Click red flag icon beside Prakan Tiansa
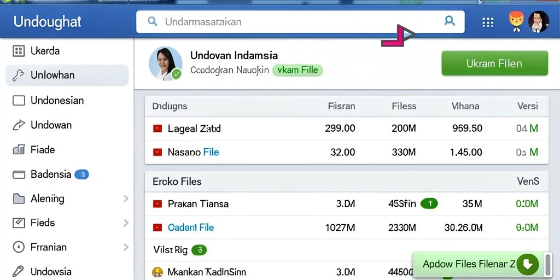Screen dimensions: 560x280 (x=157, y=204)
